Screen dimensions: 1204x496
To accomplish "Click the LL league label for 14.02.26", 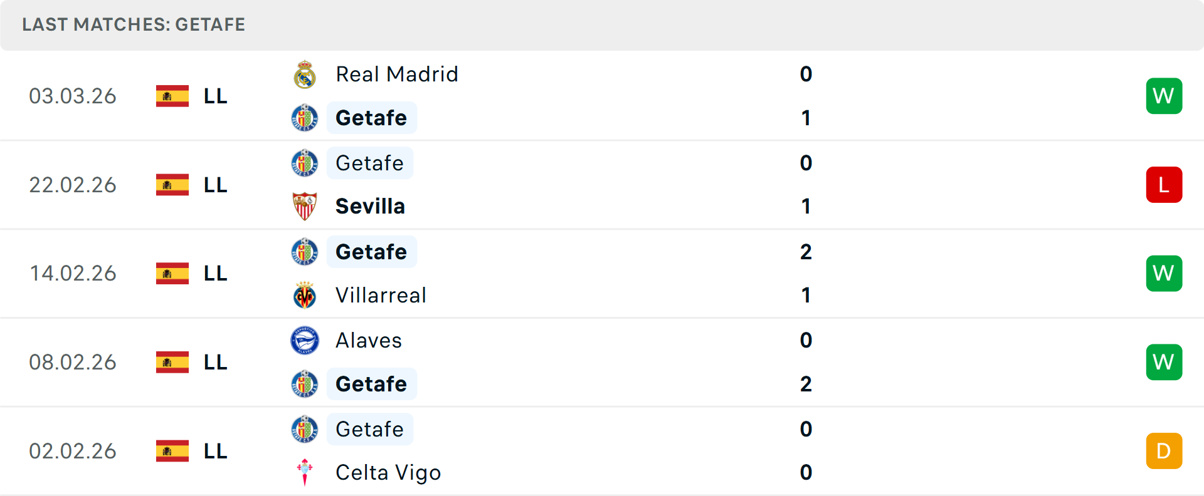I will click(215, 274).
